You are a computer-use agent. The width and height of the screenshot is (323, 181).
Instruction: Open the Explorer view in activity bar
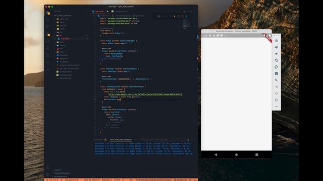pyautogui.click(x=48, y=13)
